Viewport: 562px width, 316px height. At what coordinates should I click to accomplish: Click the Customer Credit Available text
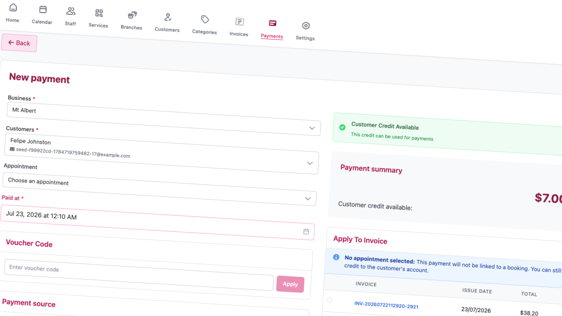click(x=385, y=126)
